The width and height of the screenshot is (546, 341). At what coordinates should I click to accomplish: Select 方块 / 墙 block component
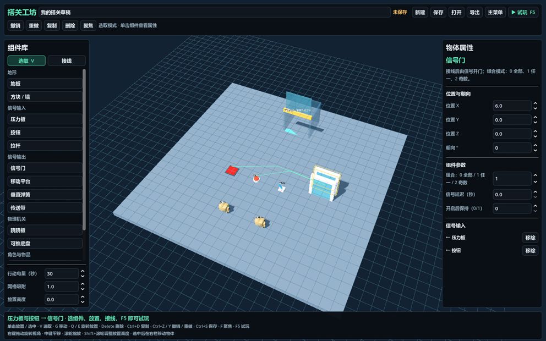45,97
